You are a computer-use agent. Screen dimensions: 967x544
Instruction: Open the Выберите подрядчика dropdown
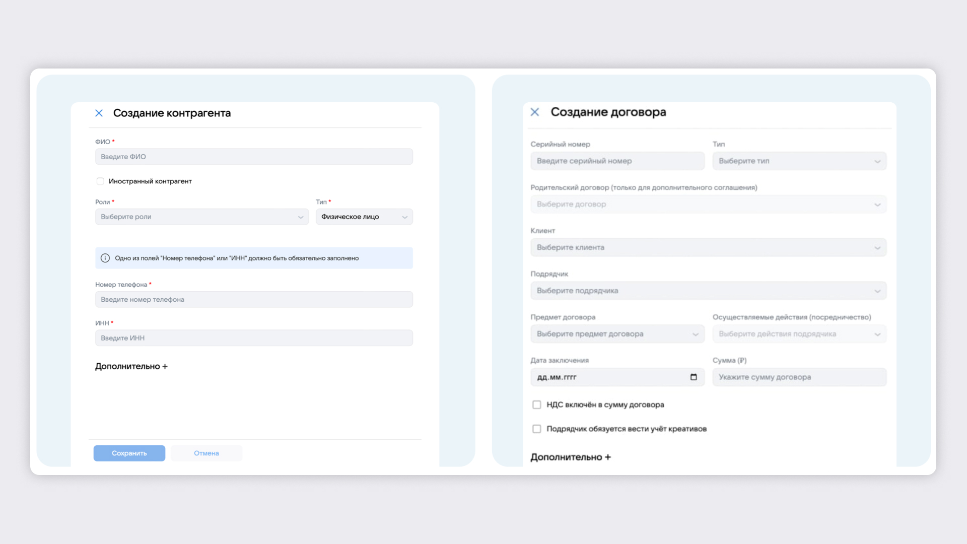708,291
